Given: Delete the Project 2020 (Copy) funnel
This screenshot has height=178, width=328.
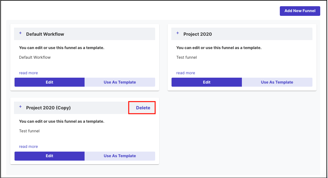Looking at the screenshot, I should (143, 108).
